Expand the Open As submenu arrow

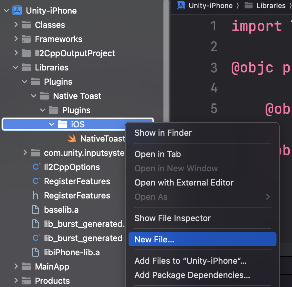(268, 197)
